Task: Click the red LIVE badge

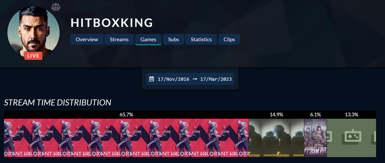Action: click(33, 56)
